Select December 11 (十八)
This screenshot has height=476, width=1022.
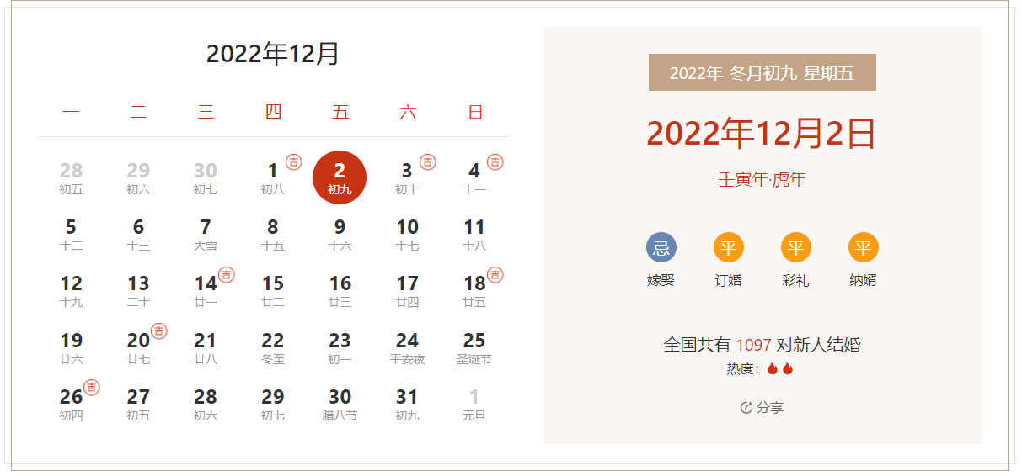[474, 235]
